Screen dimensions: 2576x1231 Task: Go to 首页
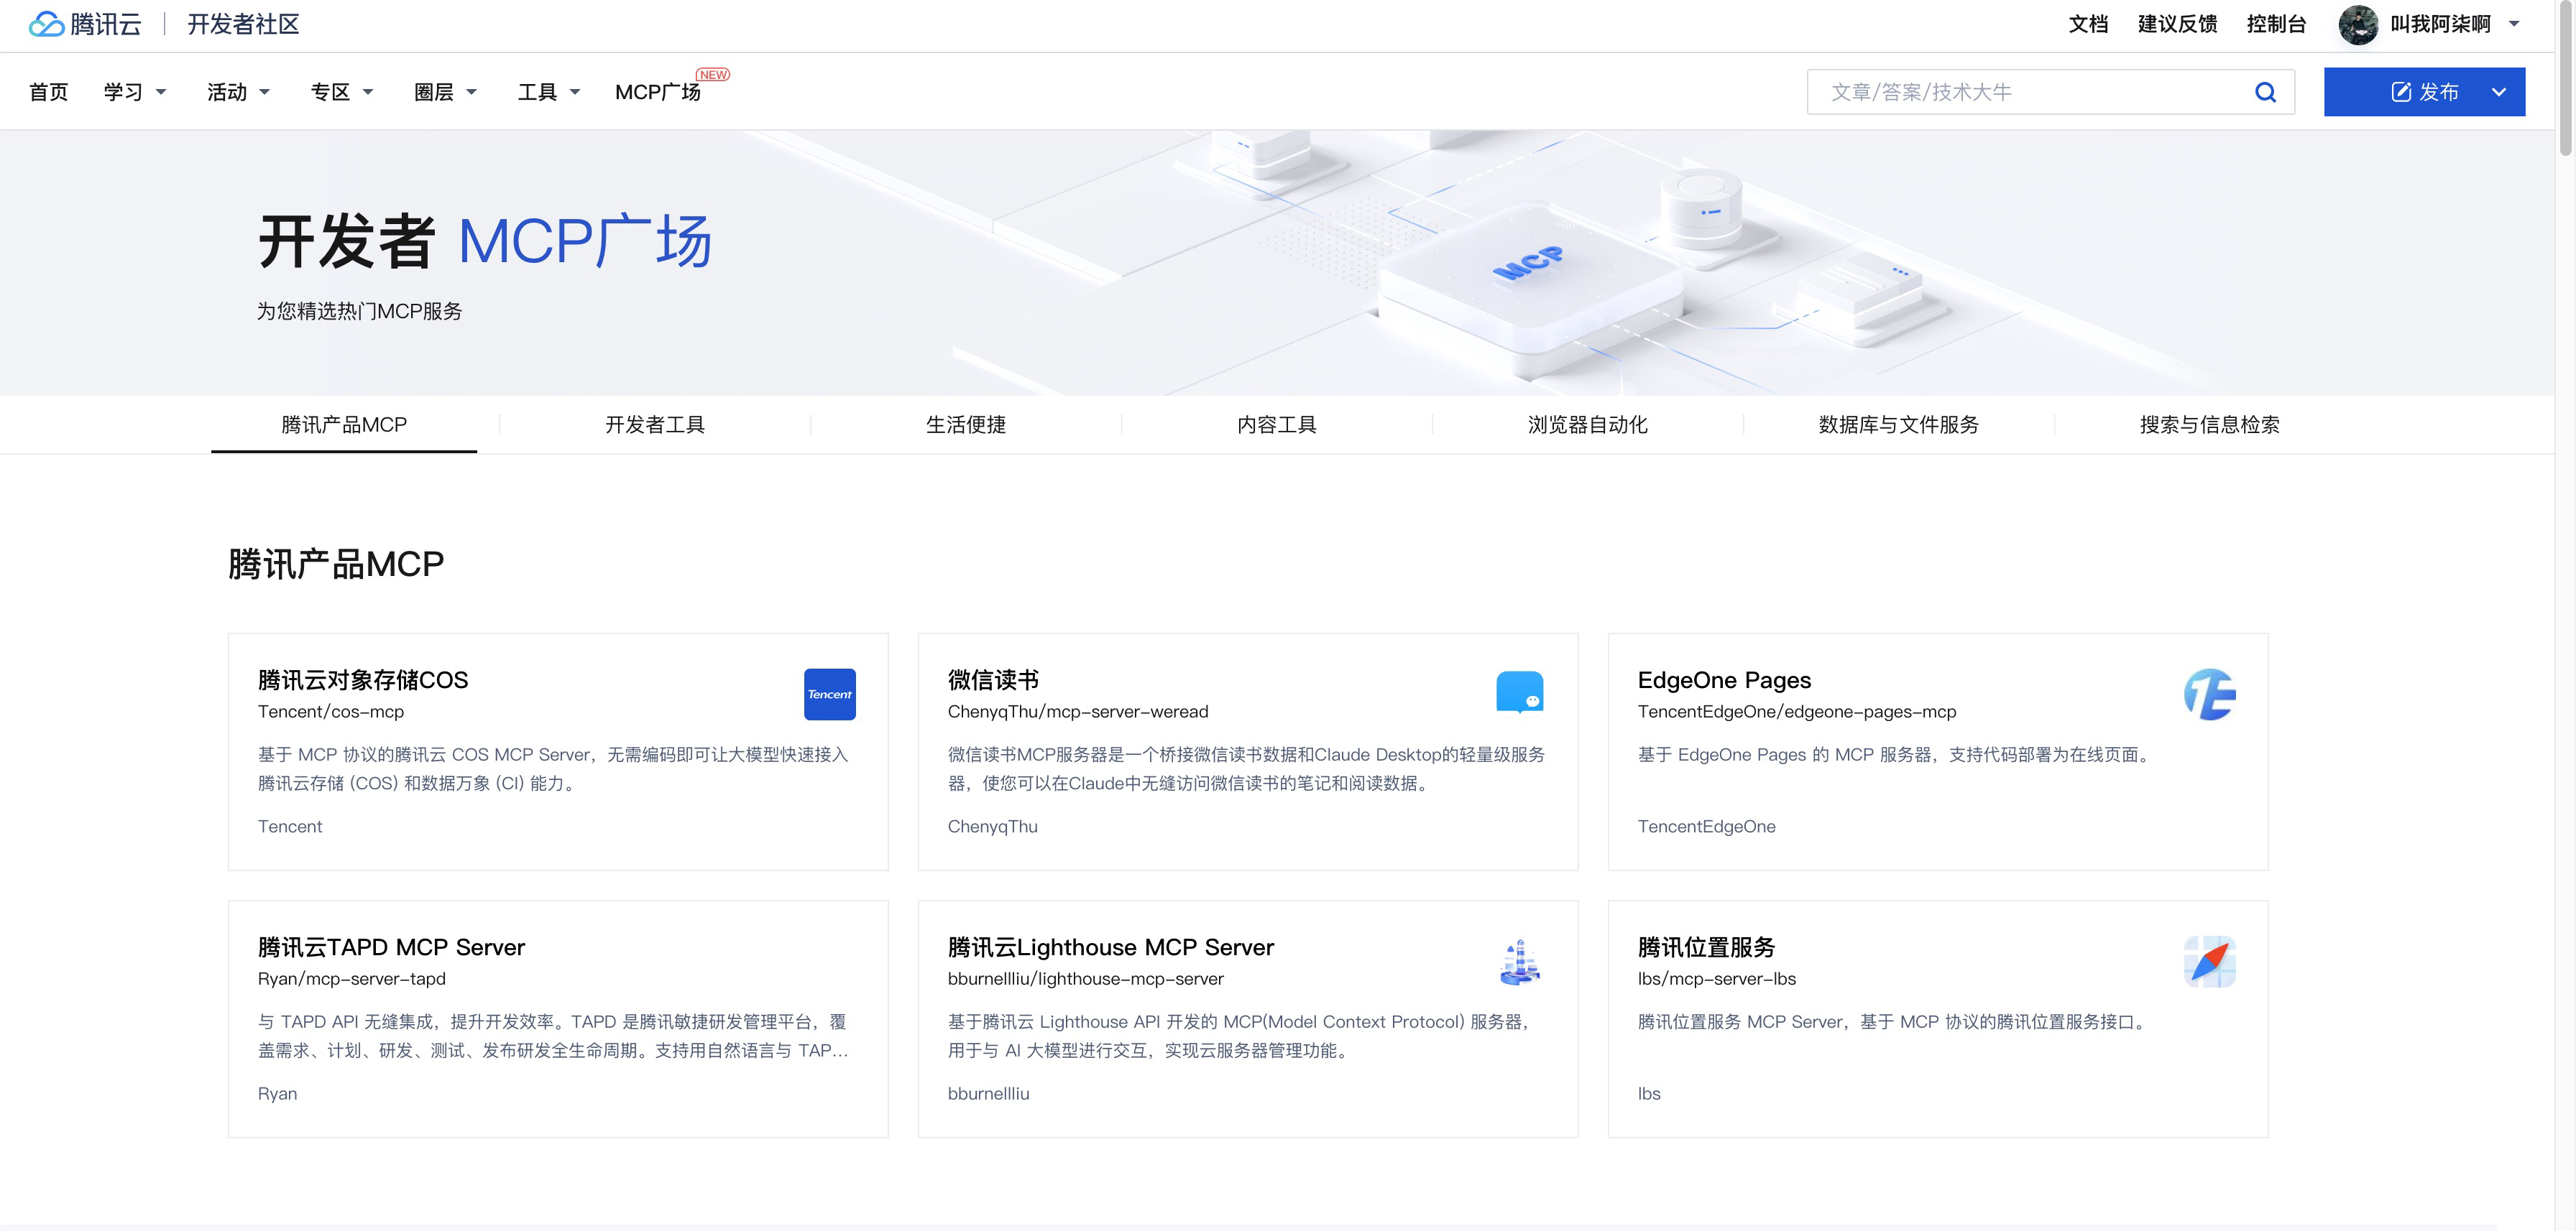click(x=48, y=92)
